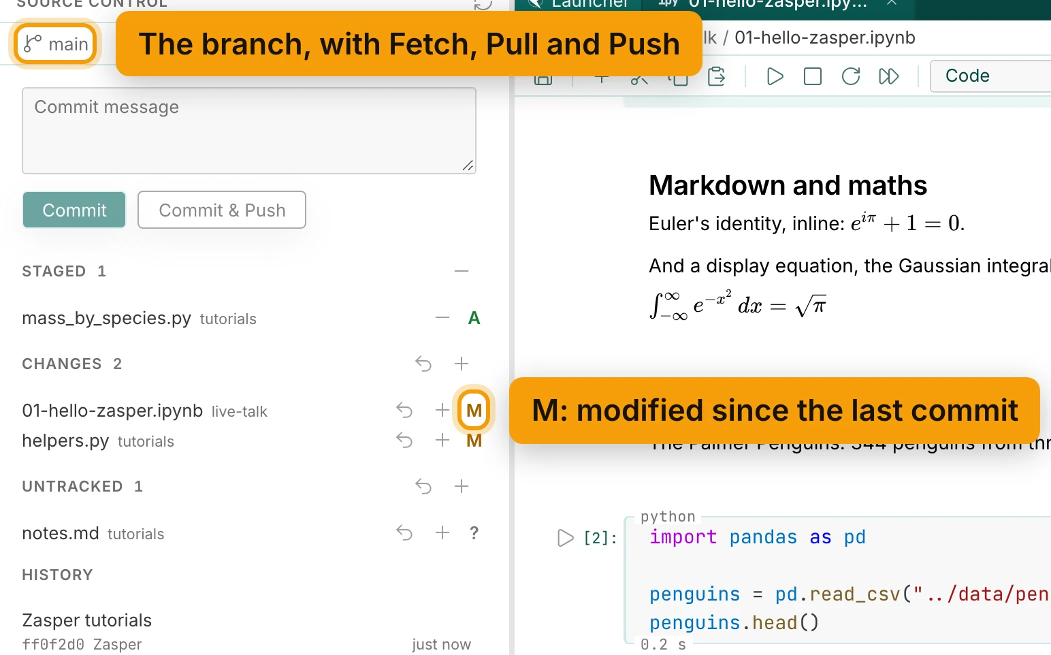1051x655 pixels.
Task: Open the staged file mass_by_species.py
Action: pyautogui.click(x=106, y=318)
